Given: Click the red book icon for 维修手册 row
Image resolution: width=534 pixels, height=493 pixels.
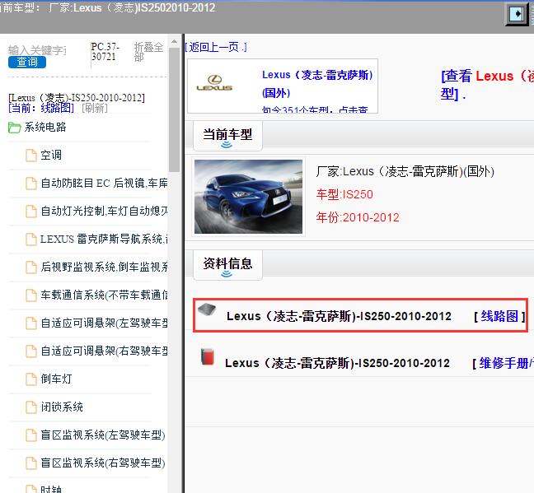Looking at the screenshot, I should pyautogui.click(x=207, y=356).
